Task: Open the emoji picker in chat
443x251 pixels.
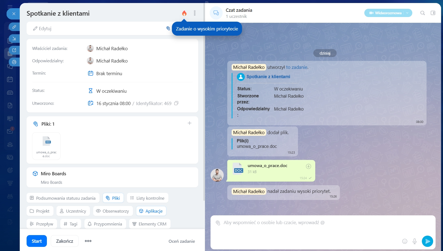Action: tap(405, 241)
